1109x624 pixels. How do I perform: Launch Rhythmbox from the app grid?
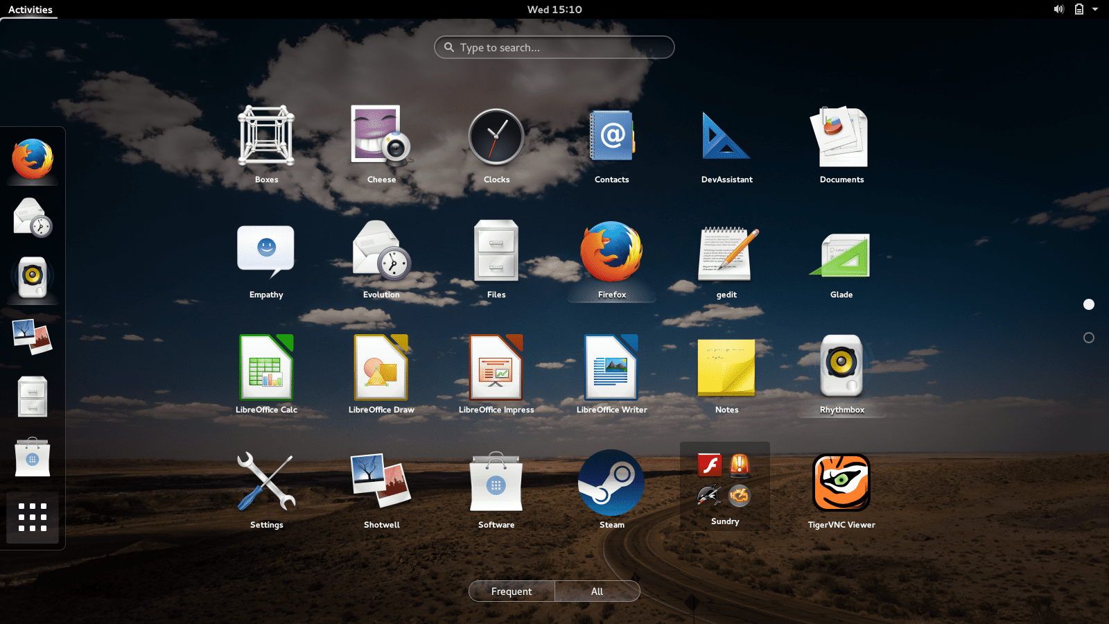pyautogui.click(x=841, y=374)
